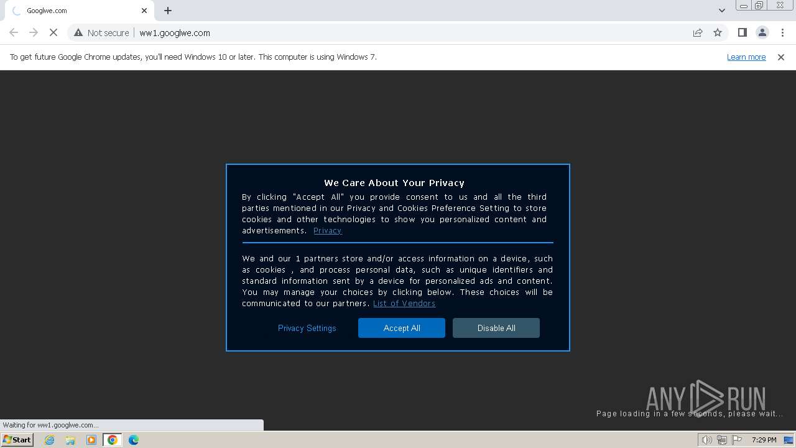Open volume control in system tray
Image resolution: width=796 pixels, height=448 pixels.
coord(707,440)
